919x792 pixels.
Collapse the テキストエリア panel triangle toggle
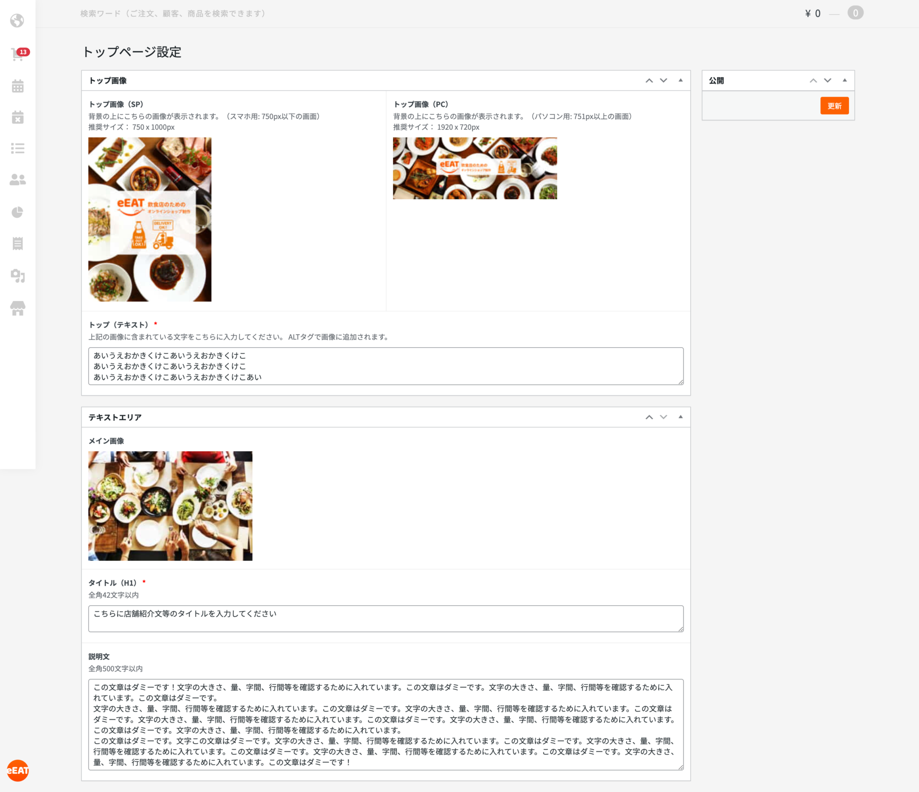[x=680, y=417]
